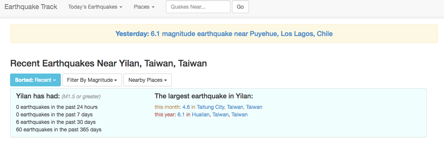This screenshot has height=146, width=444.
Task: Open the Nearby Places dropdown
Action: click(147, 80)
